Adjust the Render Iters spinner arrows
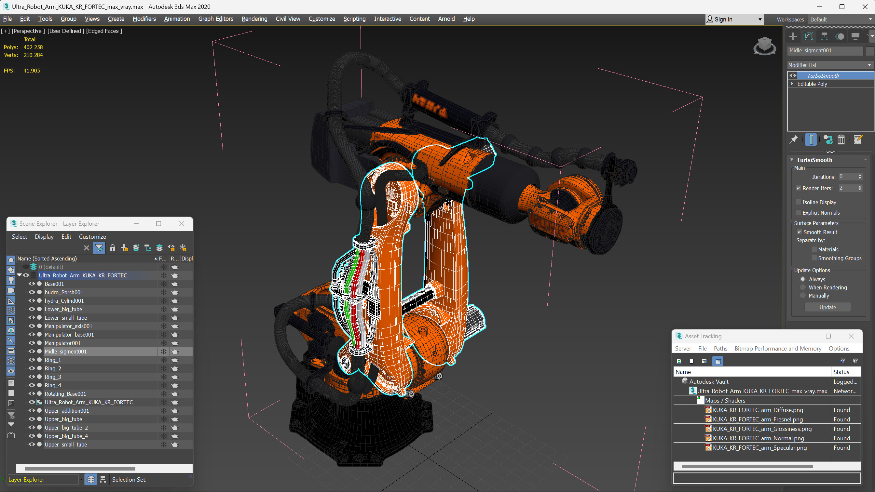875x492 pixels. pos(860,188)
